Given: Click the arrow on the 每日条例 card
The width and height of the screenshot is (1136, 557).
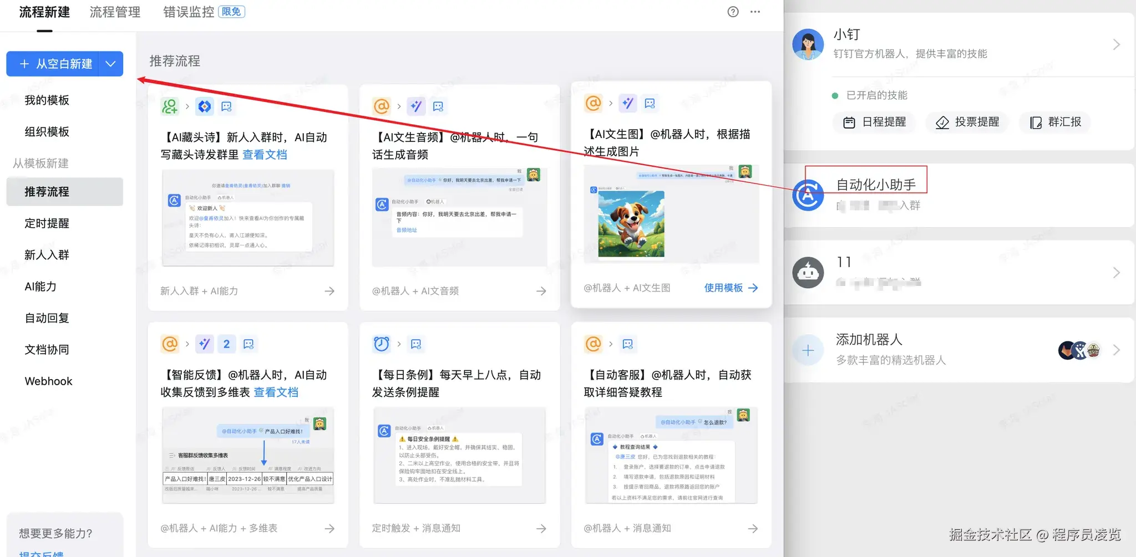Looking at the screenshot, I should click(541, 529).
